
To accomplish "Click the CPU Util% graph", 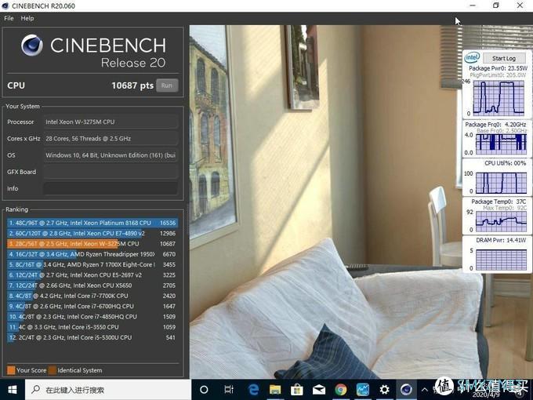I will [x=501, y=183].
